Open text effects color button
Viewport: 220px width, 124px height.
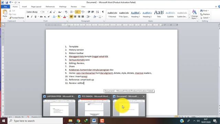(x=54, y=17)
